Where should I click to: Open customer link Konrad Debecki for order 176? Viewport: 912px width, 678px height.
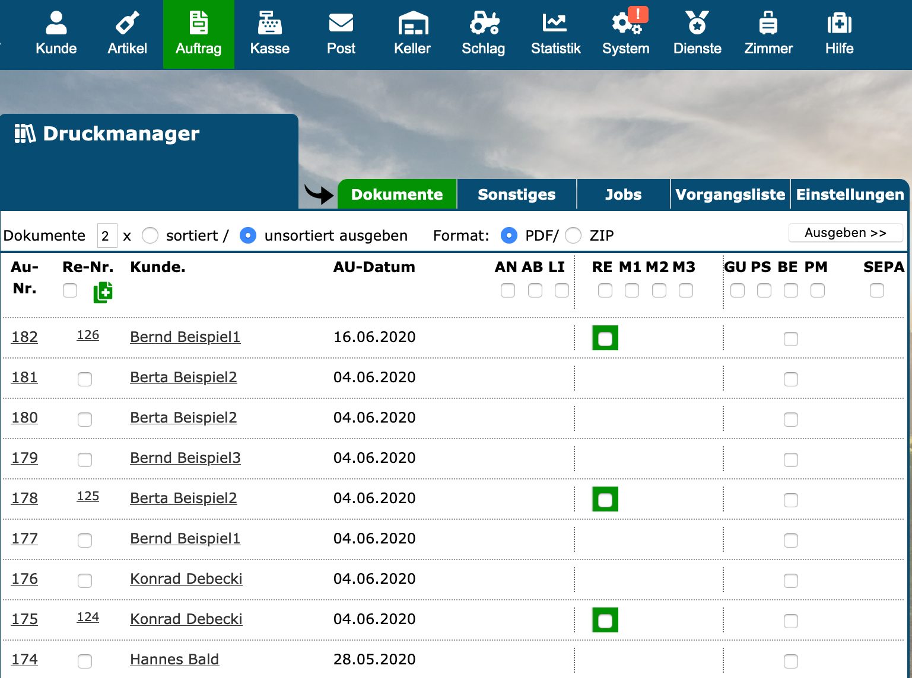186,578
